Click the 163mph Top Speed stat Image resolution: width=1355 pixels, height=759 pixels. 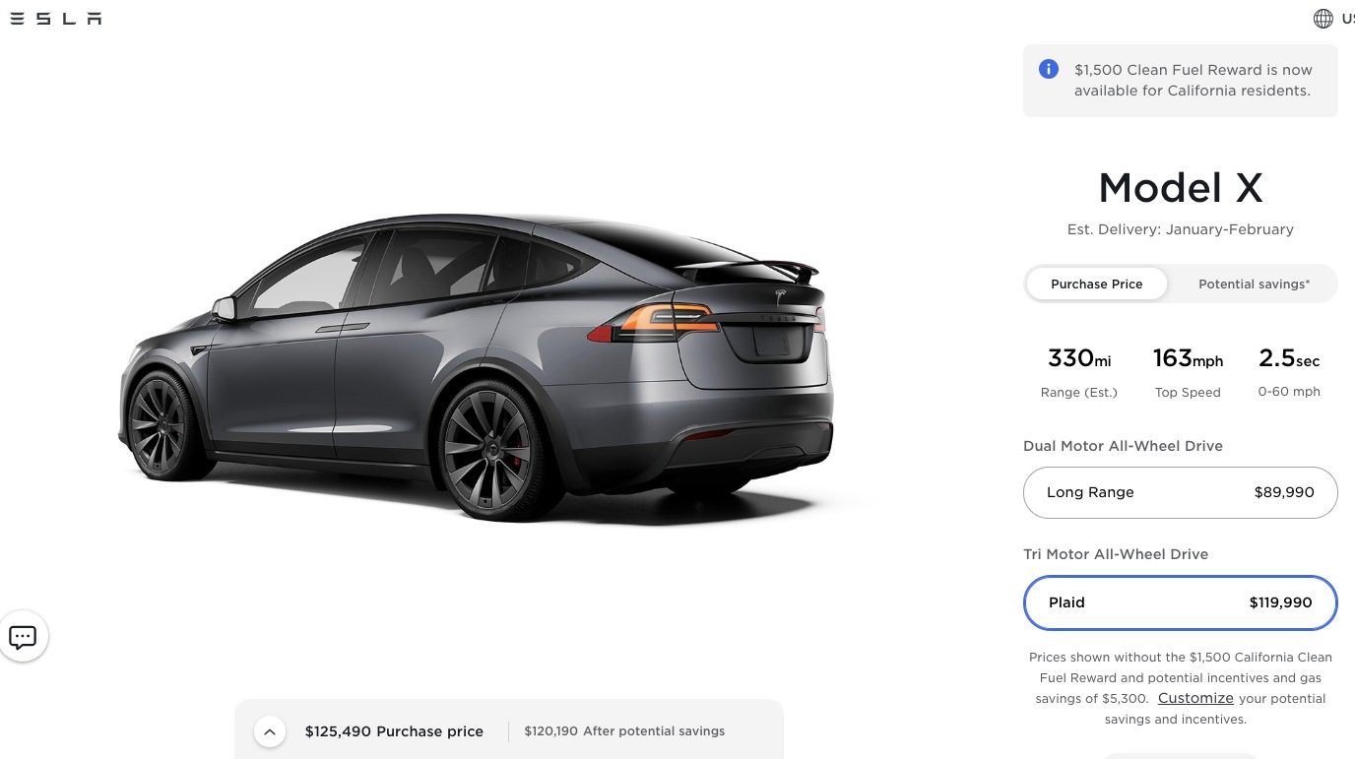[x=1188, y=371]
